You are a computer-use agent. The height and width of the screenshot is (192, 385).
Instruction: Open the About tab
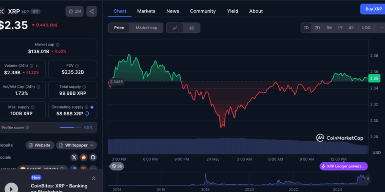pyautogui.click(x=256, y=11)
